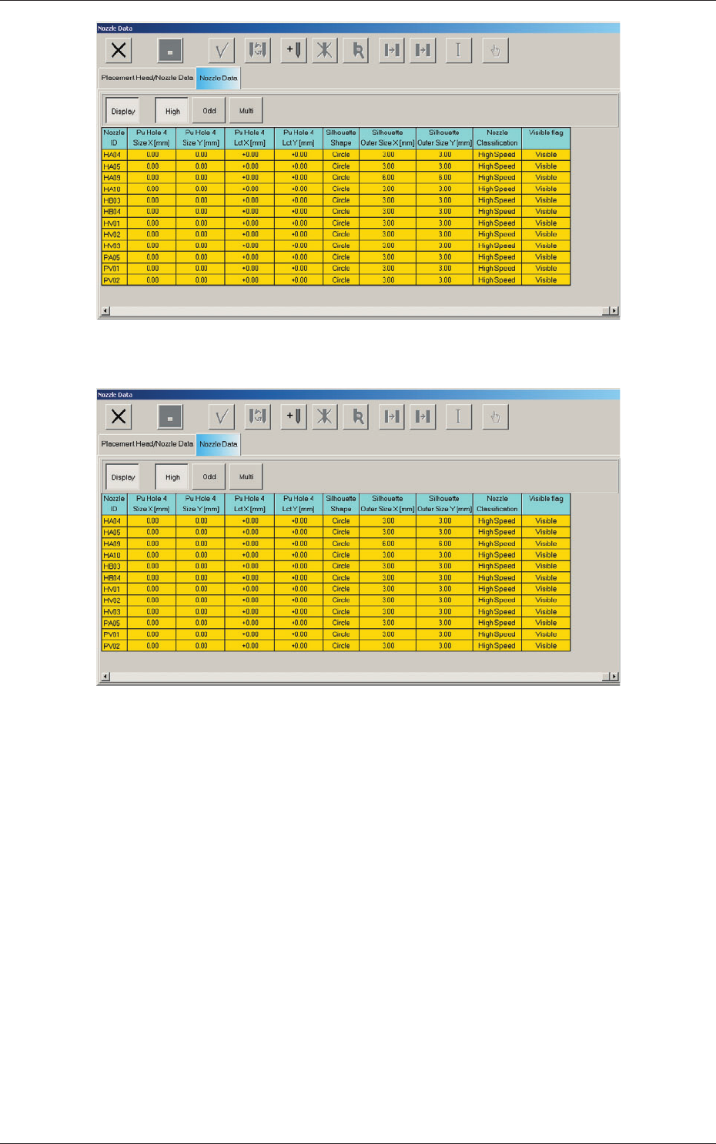Image resolution: width=716 pixels, height=1144 pixels.
Task: Toggle the High filter button in lower window
Action: point(172,477)
